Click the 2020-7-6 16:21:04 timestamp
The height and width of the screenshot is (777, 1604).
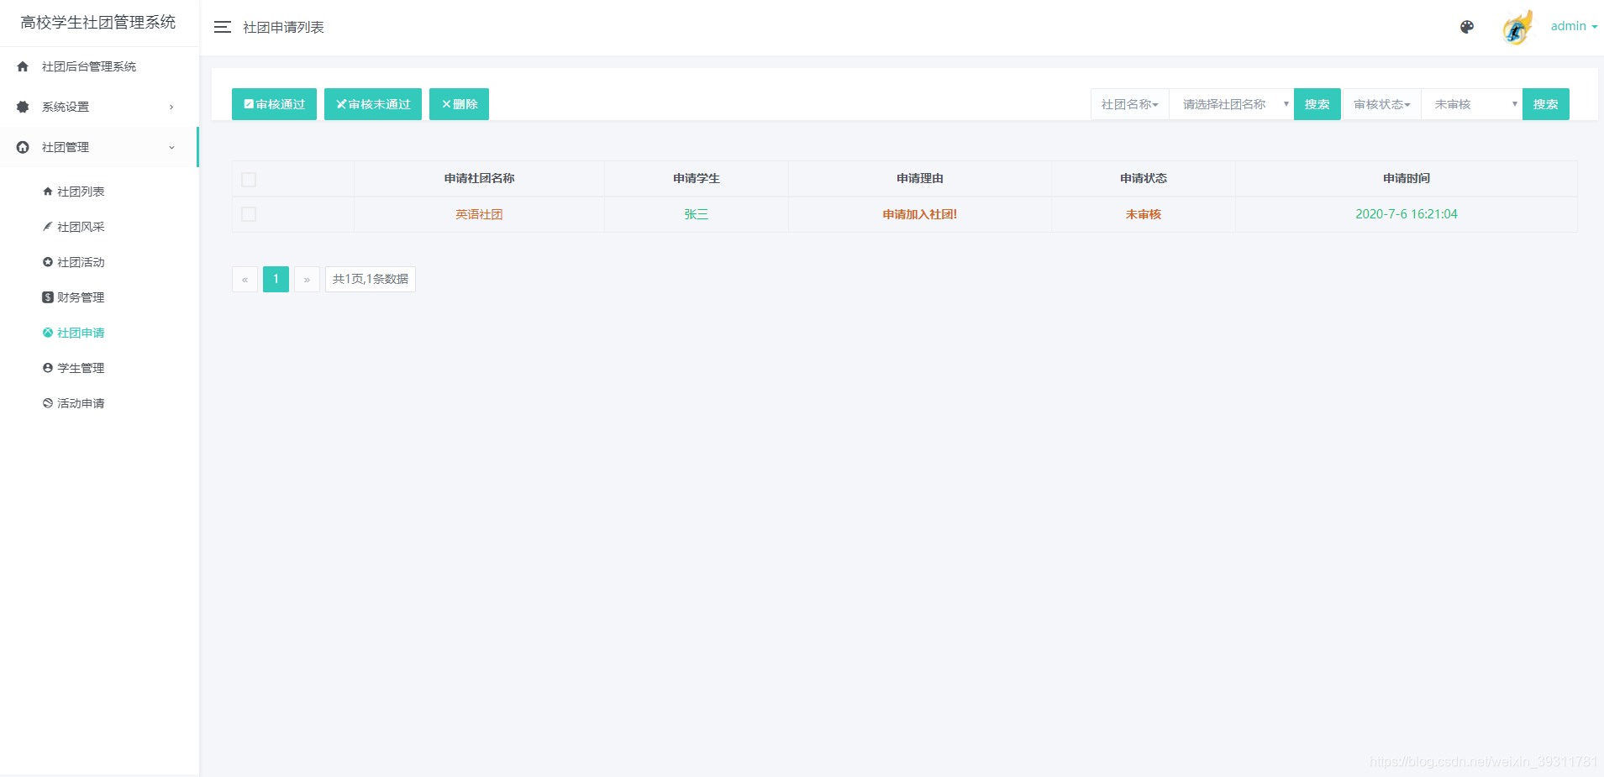pos(1407,214)
